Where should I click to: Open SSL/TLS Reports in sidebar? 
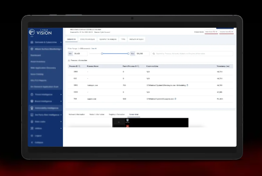tap(39, 80)
